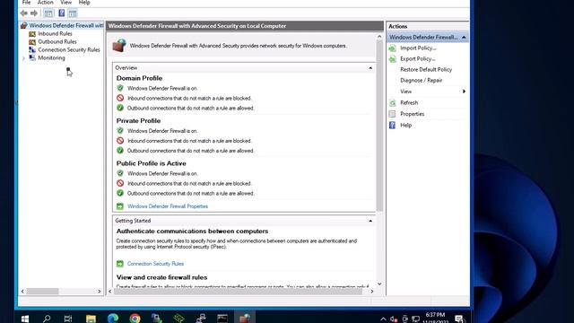The image size is (574, 323).
Task: Open the File menu
Action: 26,3
